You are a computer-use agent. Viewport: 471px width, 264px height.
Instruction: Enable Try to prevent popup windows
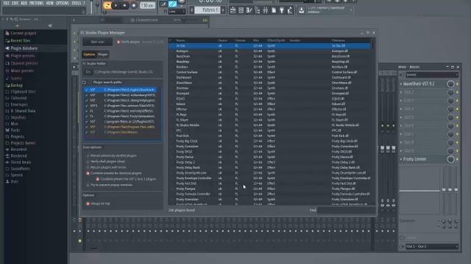point(88,185)
